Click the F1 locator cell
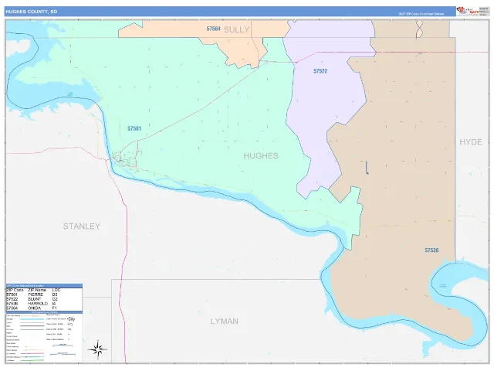 click(x=55, y=308)
